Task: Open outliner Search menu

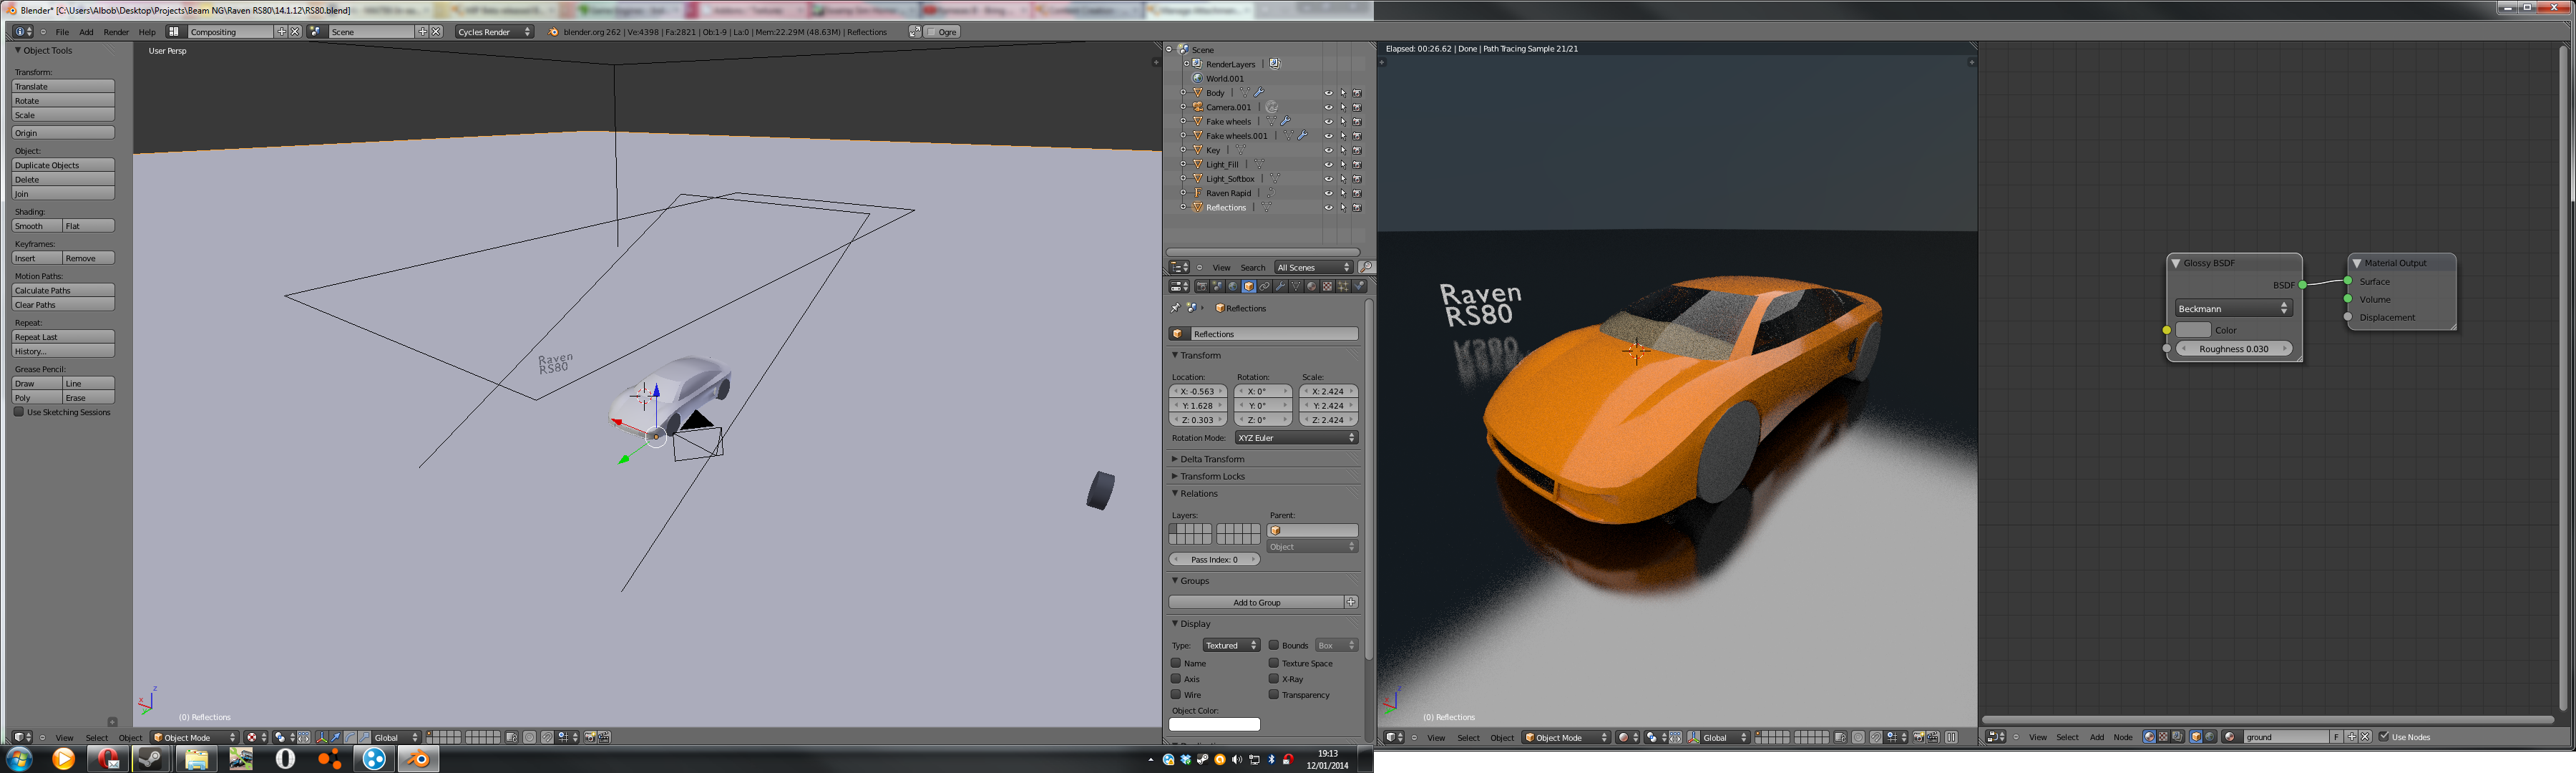Action: click(1253, 267)
